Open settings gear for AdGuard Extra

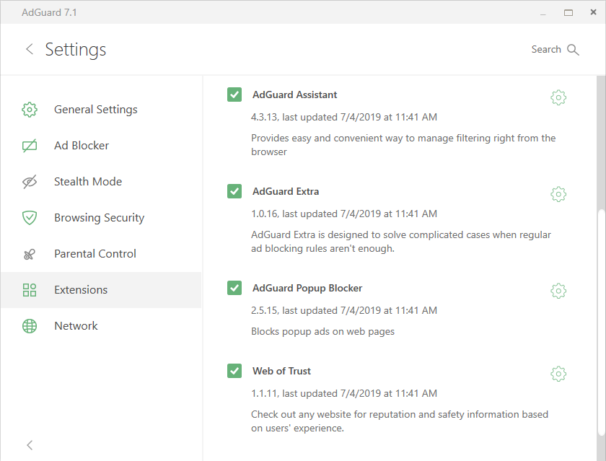tap(558, 194)
